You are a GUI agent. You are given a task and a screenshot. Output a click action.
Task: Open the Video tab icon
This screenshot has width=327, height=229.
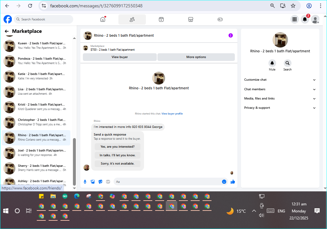pos(161,19)
